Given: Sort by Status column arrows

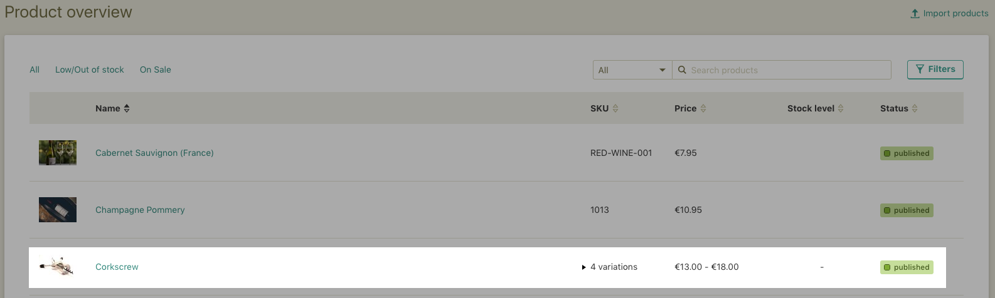Looking at the screenshot, I should (915, 108).
